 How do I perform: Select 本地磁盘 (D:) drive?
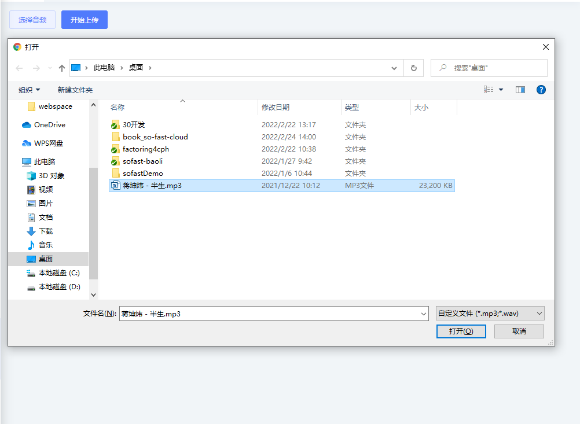59,287
